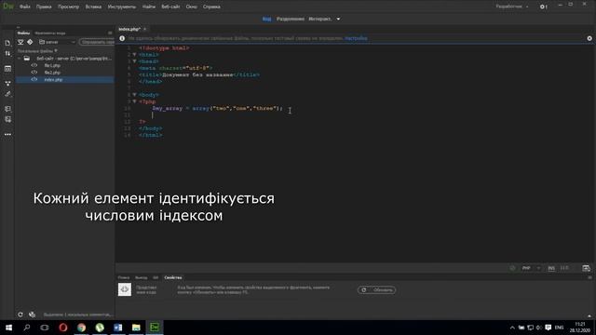Screen dimensions: 596x335
Task: Switch to the Files (Файлы) panel tab
Action: (x=23, y=33)
